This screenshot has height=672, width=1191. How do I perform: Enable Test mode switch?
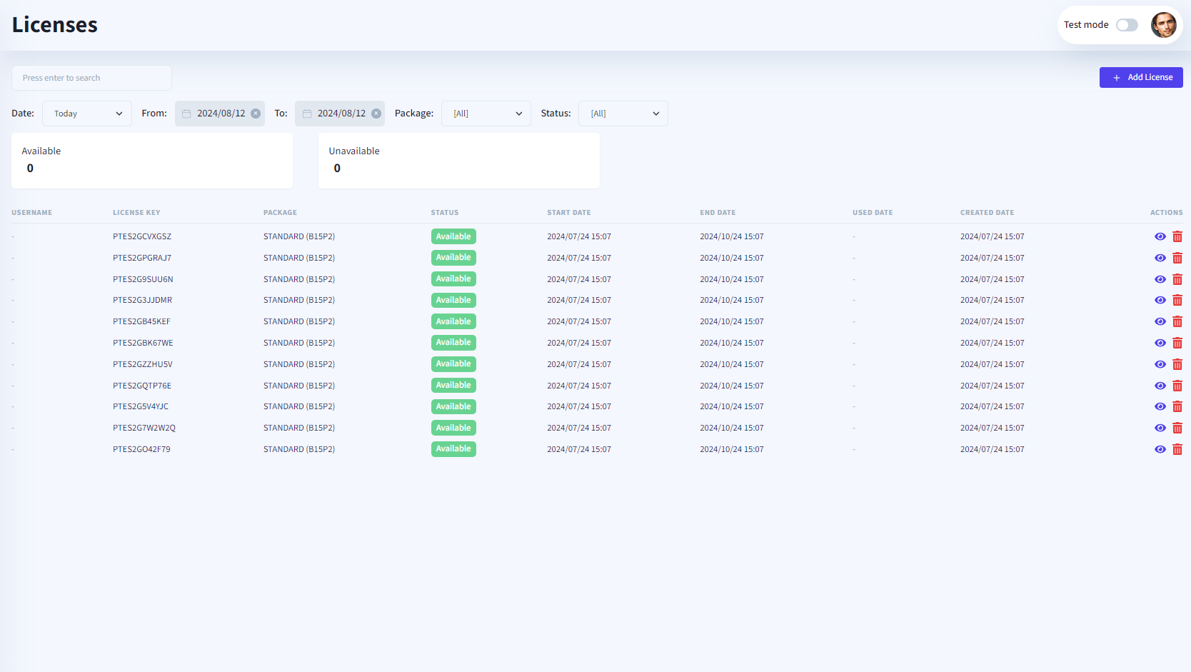(x=1127, y=25)
